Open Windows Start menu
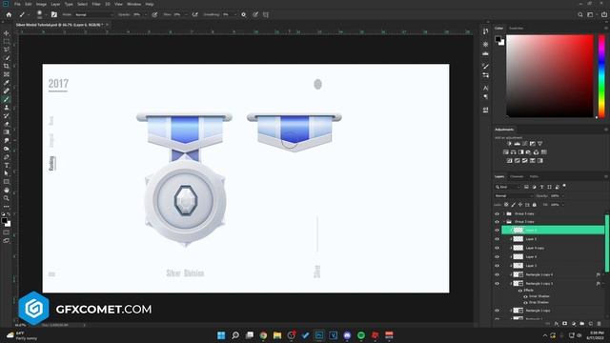The image size is (610, 343). coord(221,335)
